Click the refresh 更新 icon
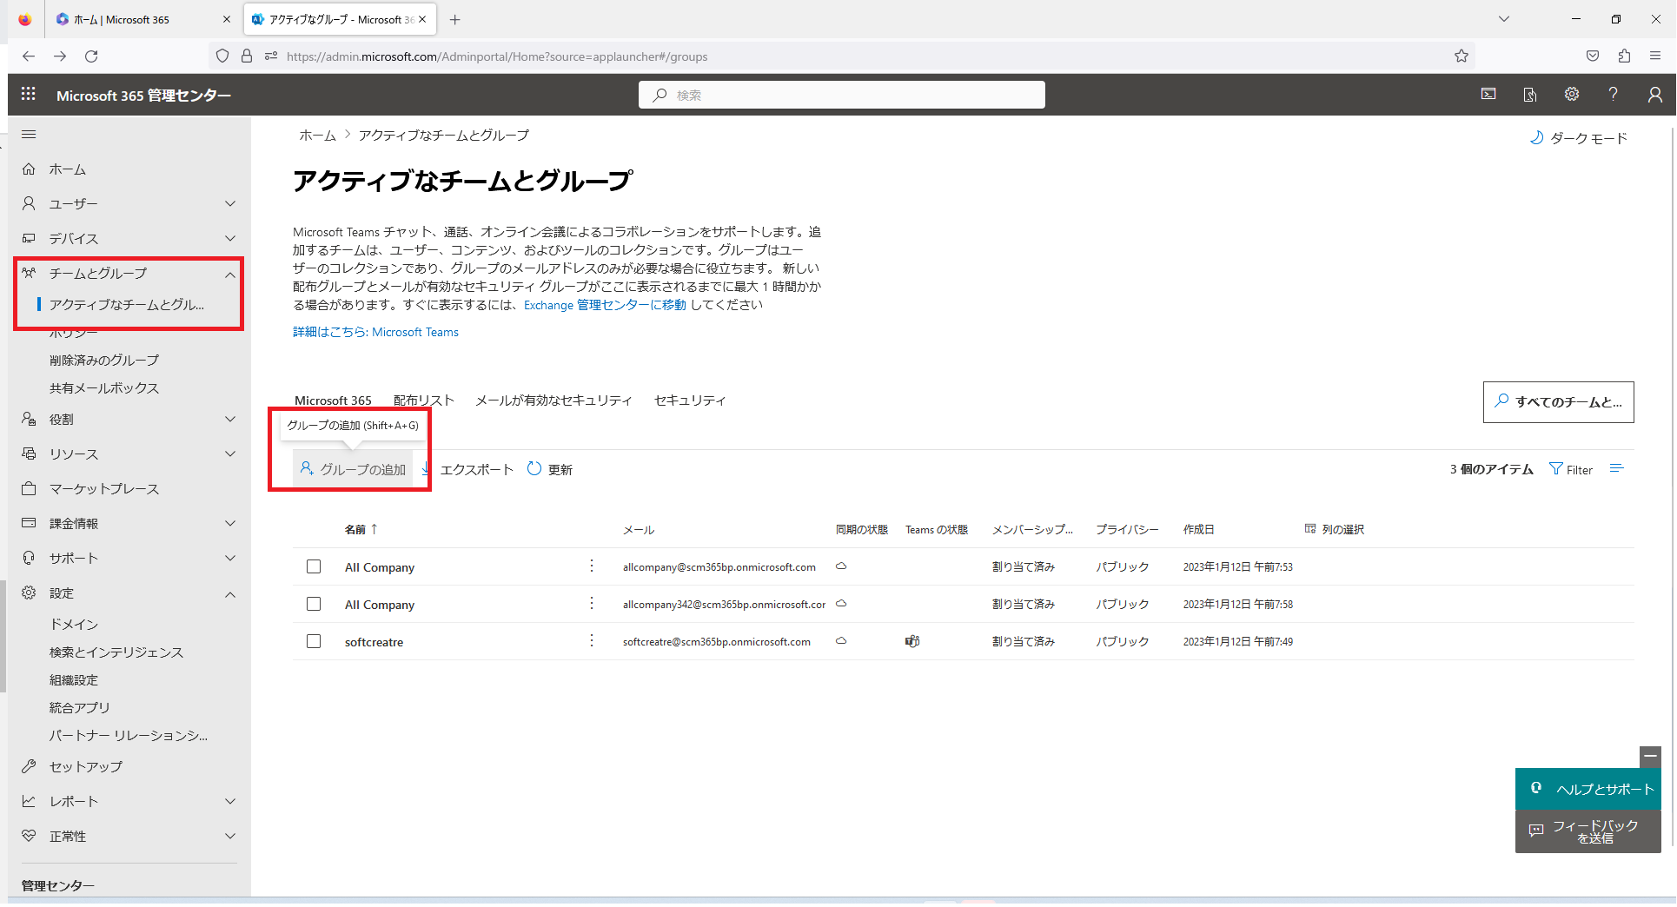This screenshot has width=1677, height=907. tap(534, 468)
